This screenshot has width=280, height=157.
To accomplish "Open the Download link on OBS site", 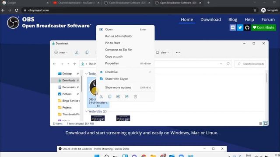I will (210, 19).
